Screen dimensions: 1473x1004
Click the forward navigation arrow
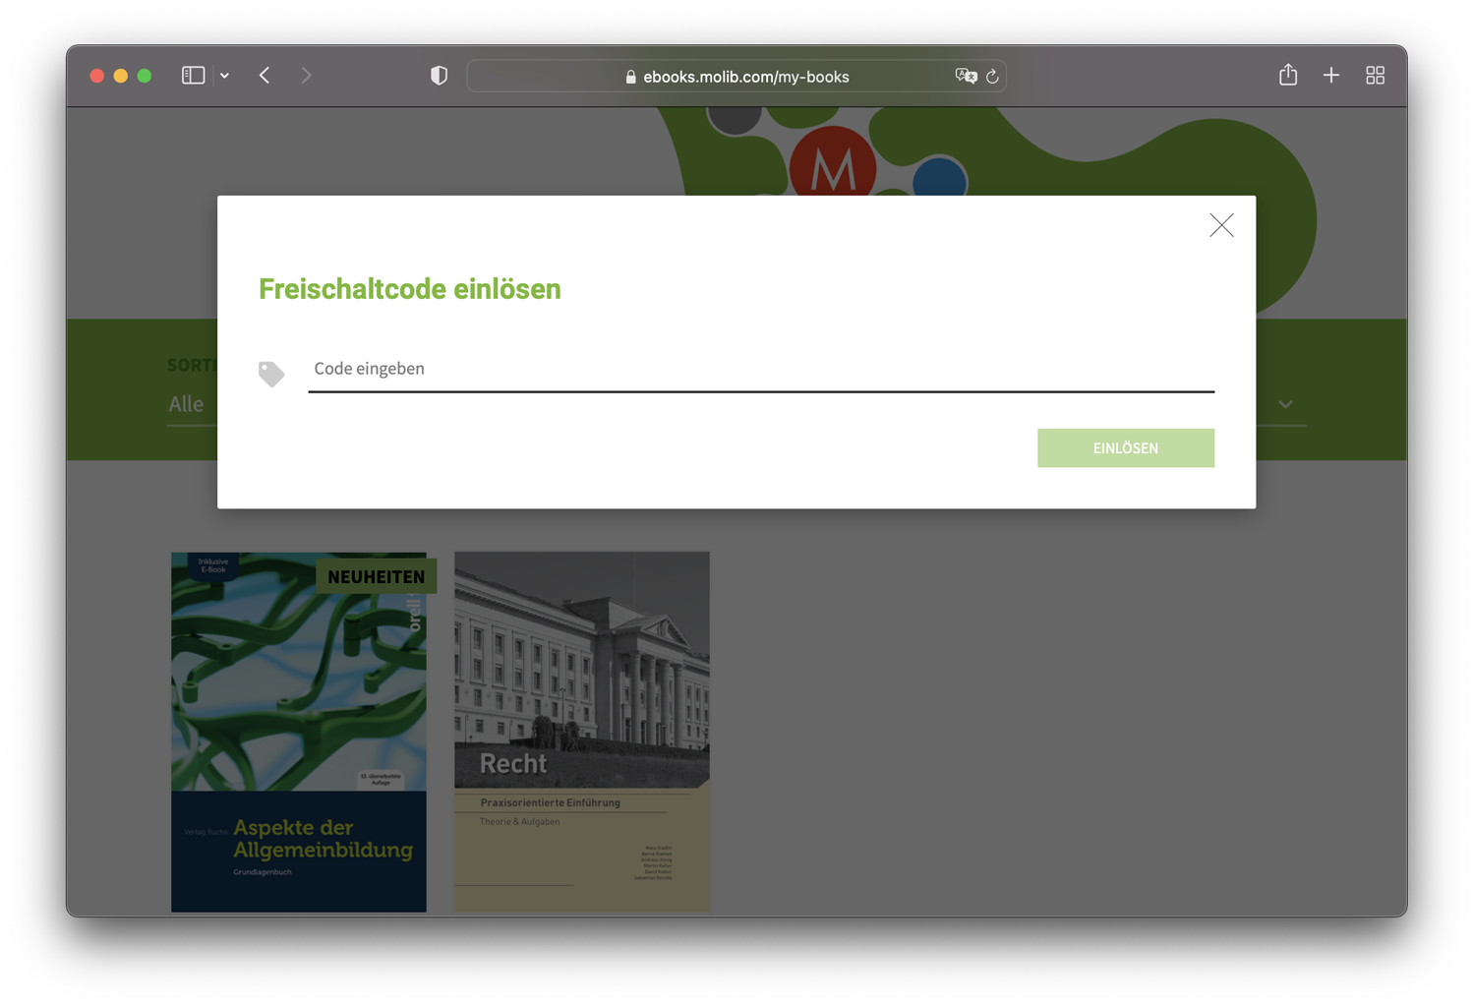[x=306, y=75]
